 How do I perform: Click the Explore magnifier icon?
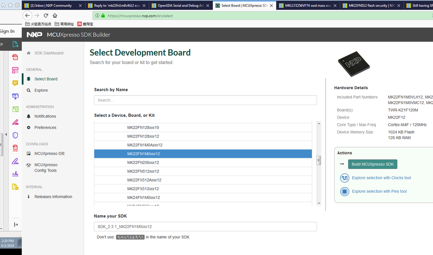[29, 90]
